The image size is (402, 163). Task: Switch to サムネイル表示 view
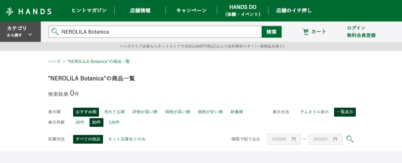314,112
